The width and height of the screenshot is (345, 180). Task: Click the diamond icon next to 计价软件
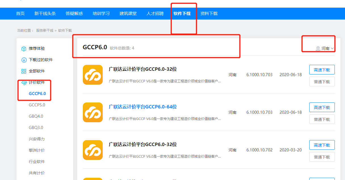coord(24,82)
